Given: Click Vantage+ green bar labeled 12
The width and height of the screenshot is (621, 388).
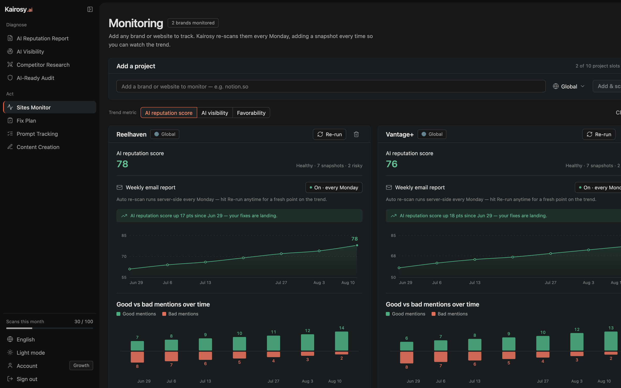Looking at the screenshot, I should (x=577, y=342).
